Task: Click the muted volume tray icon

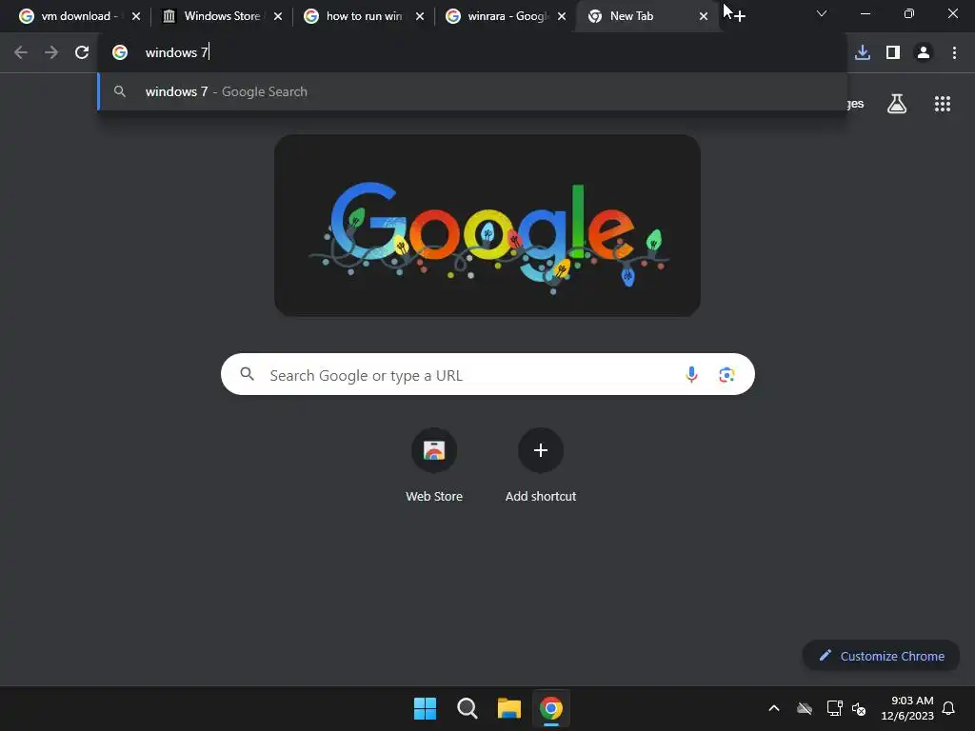Action: (x=859, y=708)
